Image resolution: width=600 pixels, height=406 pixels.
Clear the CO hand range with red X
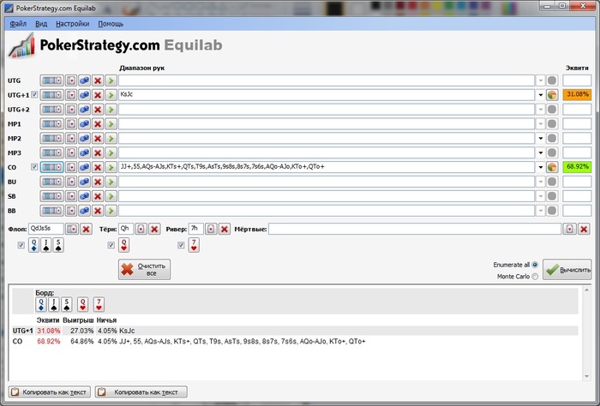click(98, 167)
